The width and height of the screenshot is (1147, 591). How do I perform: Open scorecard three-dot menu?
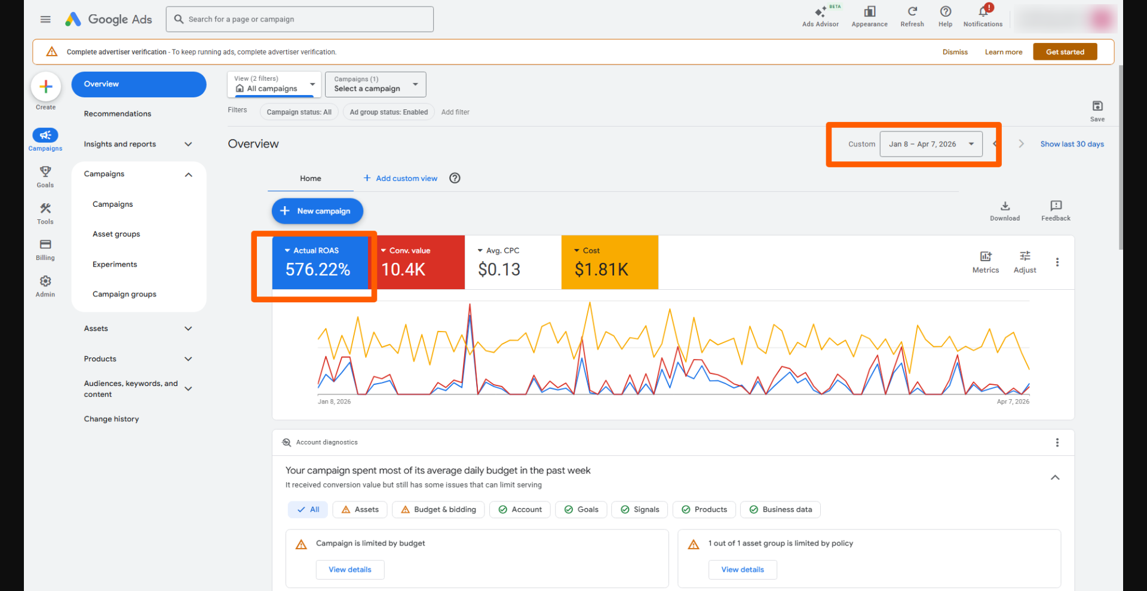click(x=1057, y=262)
